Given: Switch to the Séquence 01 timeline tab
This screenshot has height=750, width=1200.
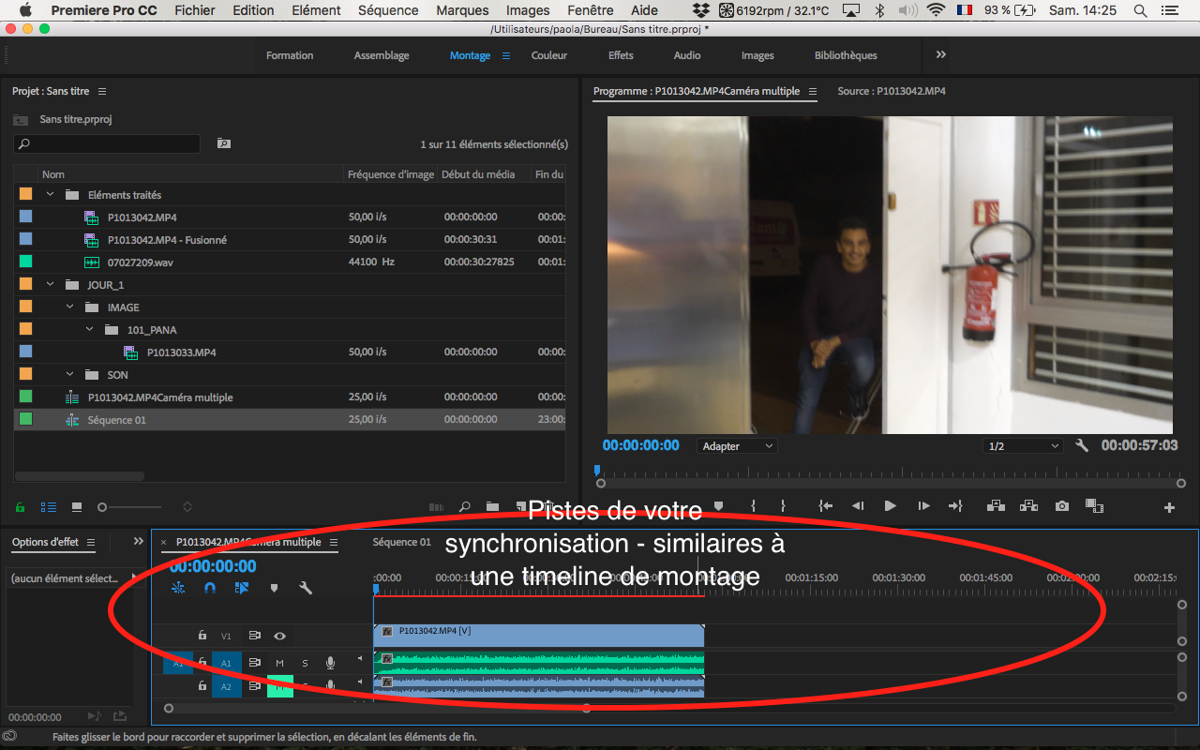Looking at the screenshot, I should click(x=402, y=542).
